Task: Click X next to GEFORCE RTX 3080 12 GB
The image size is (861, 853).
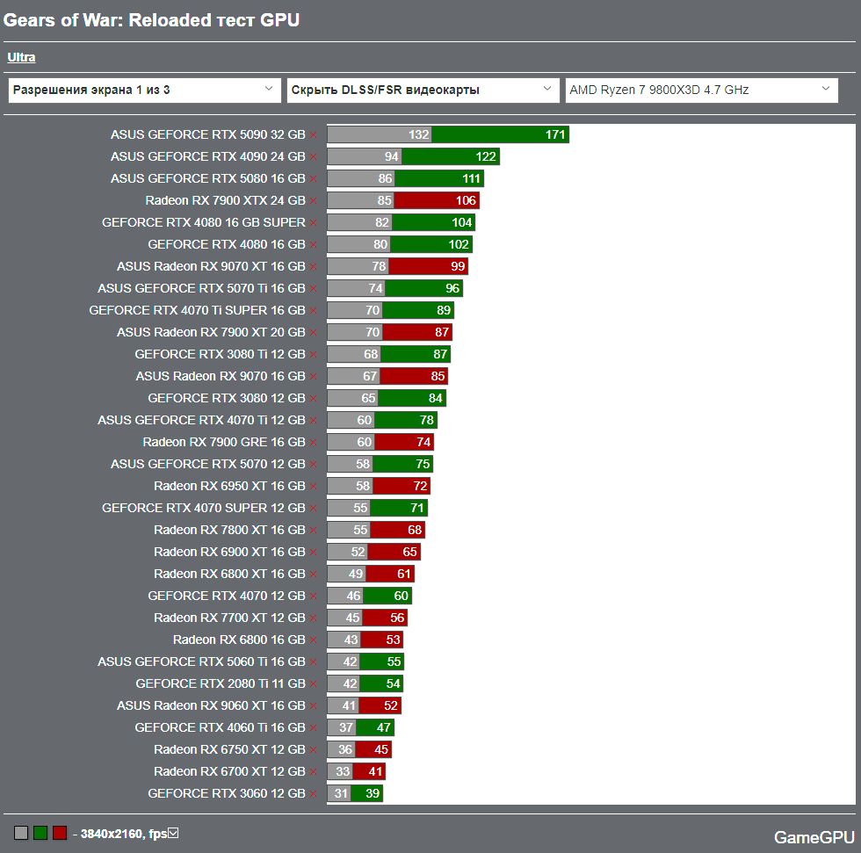Action: [x=313, y=399]
